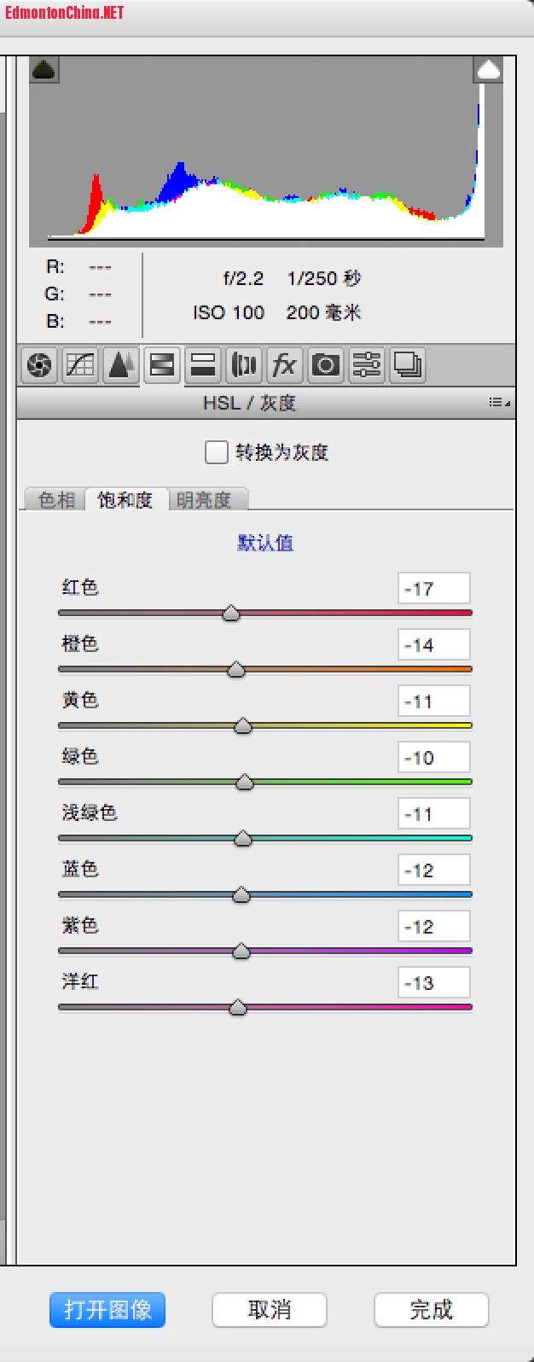The width and height of the screenshot is (534, 1362).
Task: Open the Lens Corrections panel icon
Action: (x=243, y=366)
